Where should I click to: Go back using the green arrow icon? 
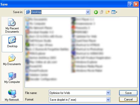tap(96, 12)
